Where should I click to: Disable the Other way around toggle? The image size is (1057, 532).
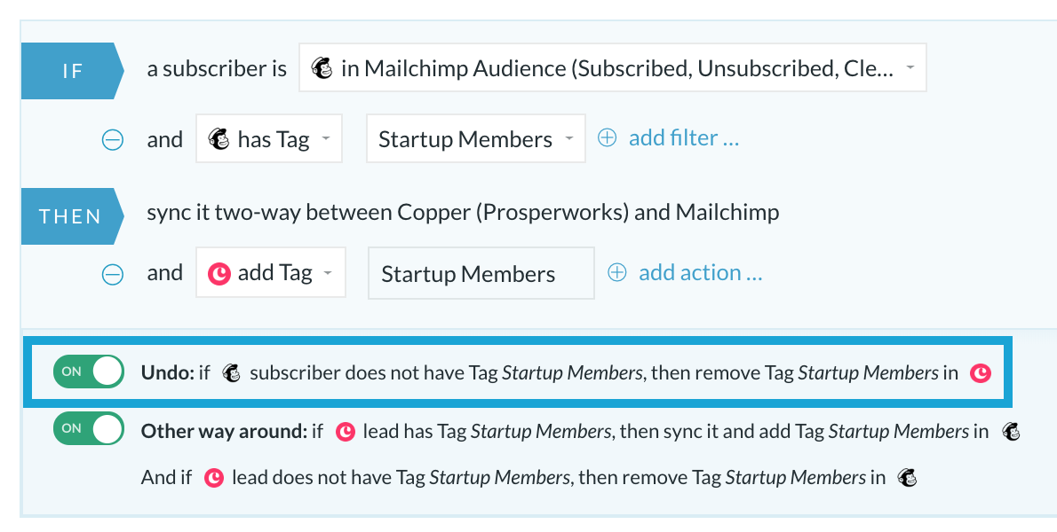tap(89, 428)
